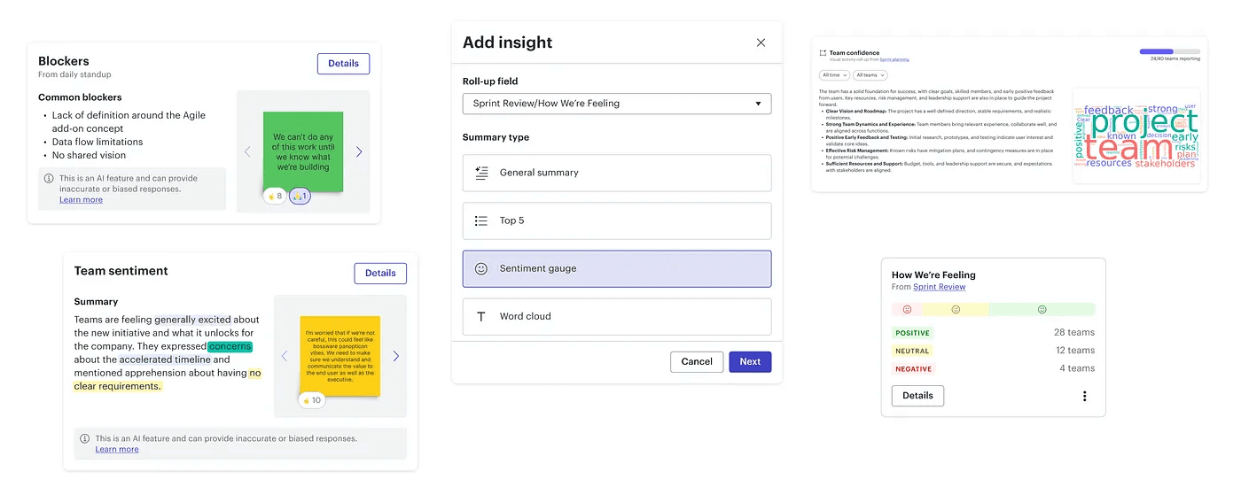
Task: Click the yellow sticky note in Team sentiment
Action: [340, 356]
